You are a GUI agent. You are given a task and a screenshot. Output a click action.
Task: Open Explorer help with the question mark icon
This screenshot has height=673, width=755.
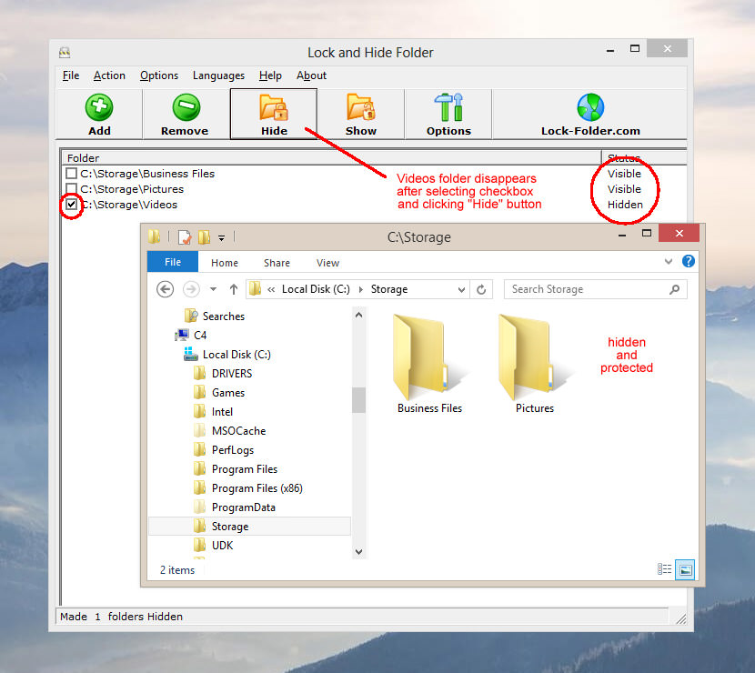(x=689, y=262)
